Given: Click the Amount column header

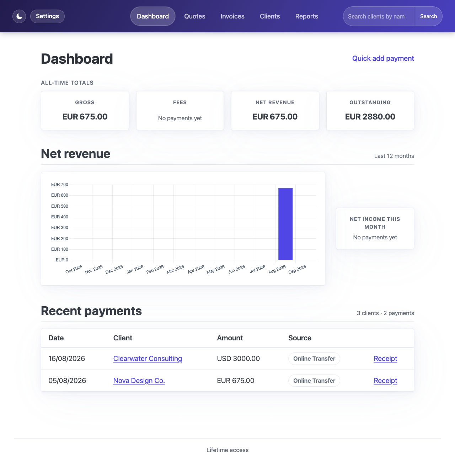Looking at the screenshot, I should tap(230, 338).
